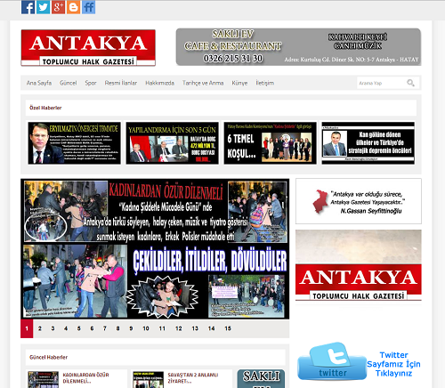Click the Özel Haberler heading
This screenshot has width=445, height=388.
tap(45, 108)
